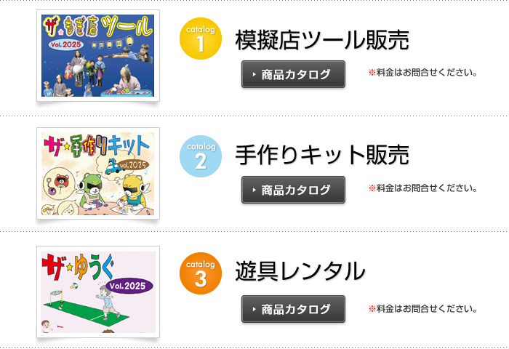Click the arrow icon in first 商品カタログ button

point(254,75)
